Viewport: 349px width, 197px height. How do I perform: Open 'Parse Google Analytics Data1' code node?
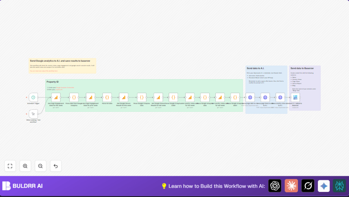click(x=173, y=97)
